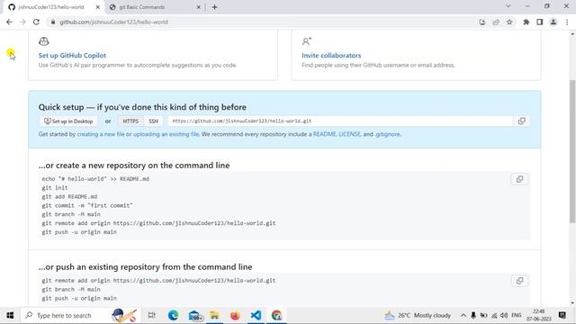Click the repository clone URL field

(x=340, y=121)
